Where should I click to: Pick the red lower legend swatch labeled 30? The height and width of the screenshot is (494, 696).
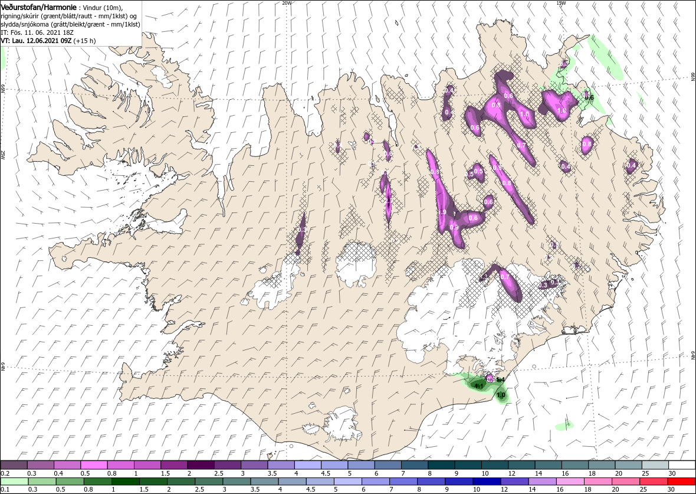click(x=681, y=482)
